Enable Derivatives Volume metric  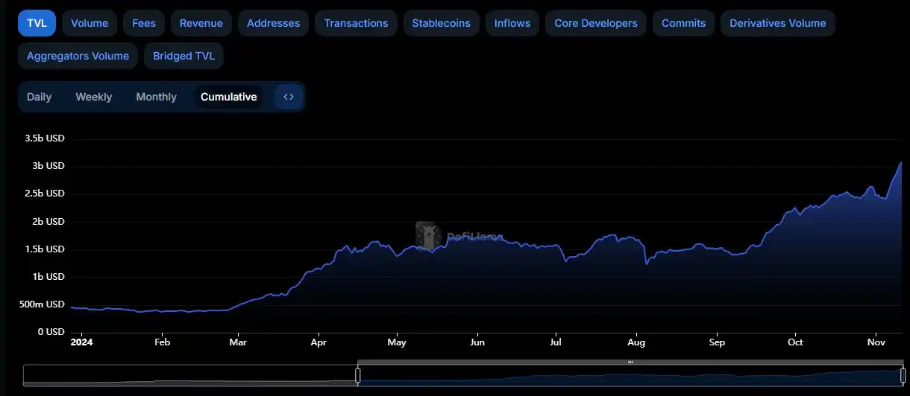(x=777, y=23)
